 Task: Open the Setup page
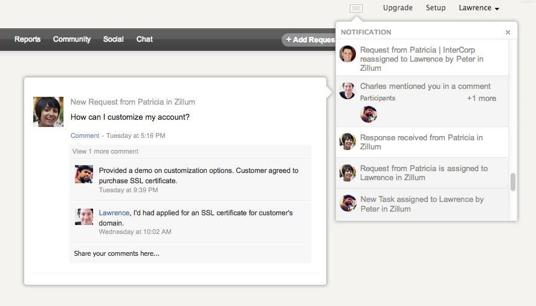point(436,8)
